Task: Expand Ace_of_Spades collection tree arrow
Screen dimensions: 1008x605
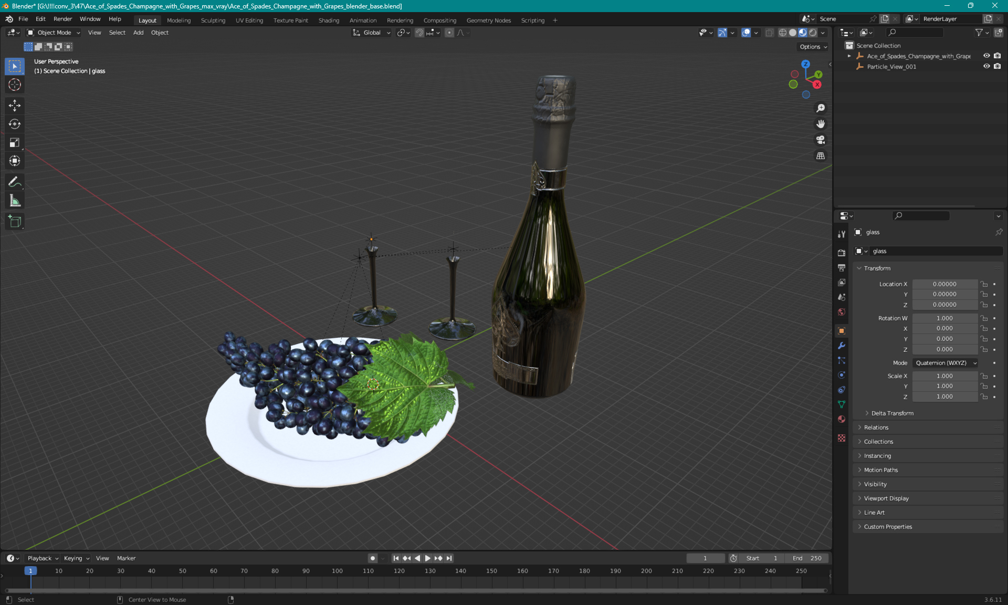Action: pos(849,56)
